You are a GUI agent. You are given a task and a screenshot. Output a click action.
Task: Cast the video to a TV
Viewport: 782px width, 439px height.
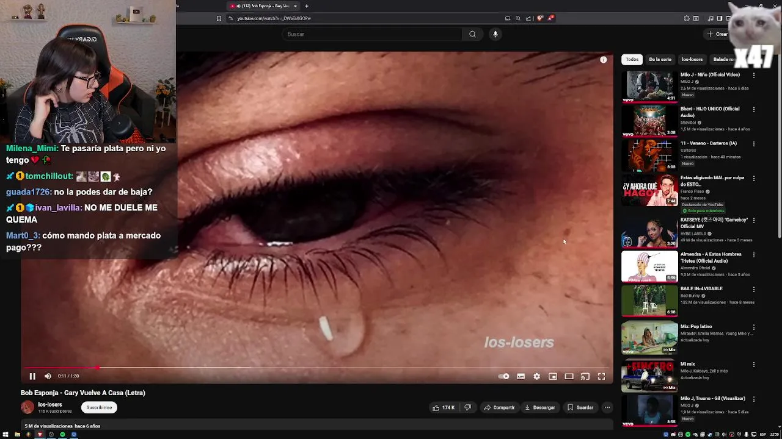click(585, 376)
